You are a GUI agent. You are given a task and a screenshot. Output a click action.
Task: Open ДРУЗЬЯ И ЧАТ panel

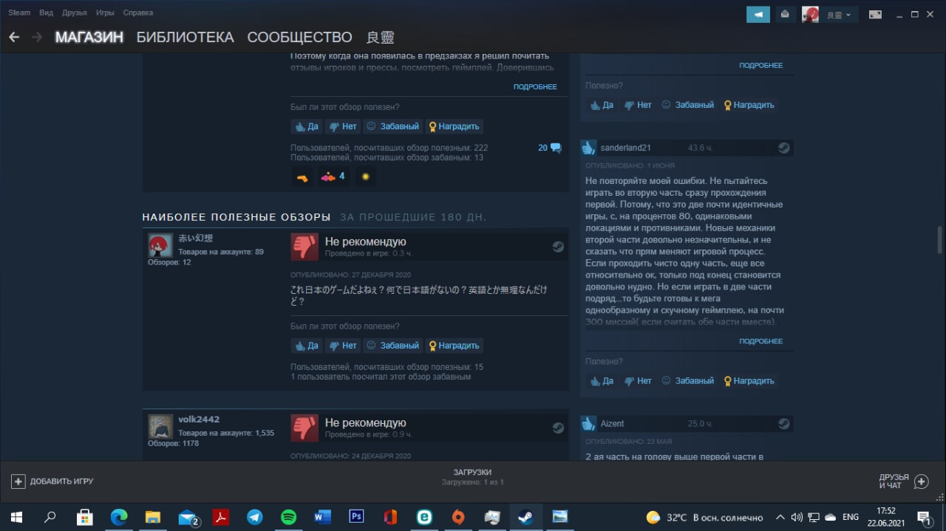[x=903, y=482]
